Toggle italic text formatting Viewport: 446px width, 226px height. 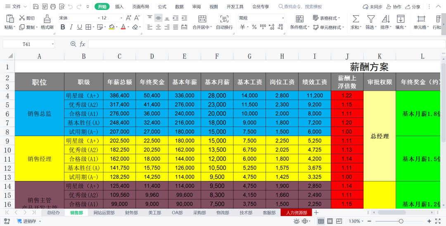pyautogui.click(x=71, y=27)
